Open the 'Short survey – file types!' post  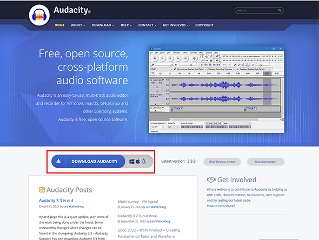pos(138,202)
